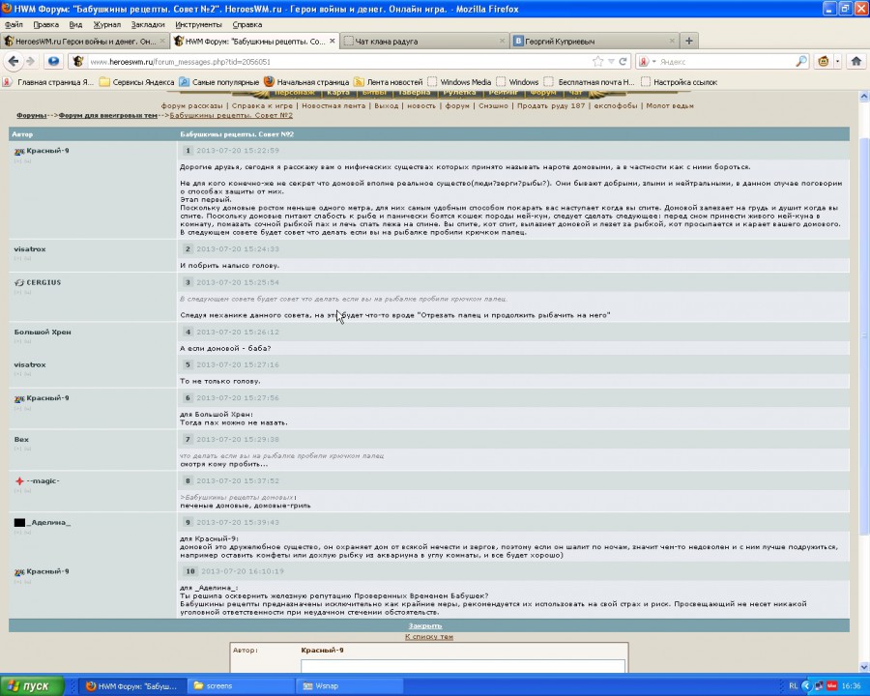Open the 'Сервисы Яндекса' bookmarks folder
The image size is (870, 696).
point(137,82)
